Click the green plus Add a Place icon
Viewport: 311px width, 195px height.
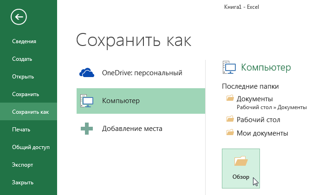click(87, 129)
